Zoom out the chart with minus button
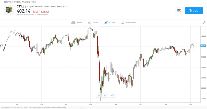The height and width of the screenshot is (109, 207). [x=99, y=95]
